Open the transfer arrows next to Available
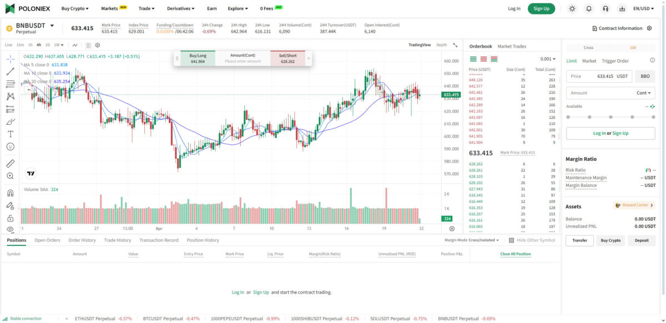This screenshot has height=323, width=666. (652, 106)
